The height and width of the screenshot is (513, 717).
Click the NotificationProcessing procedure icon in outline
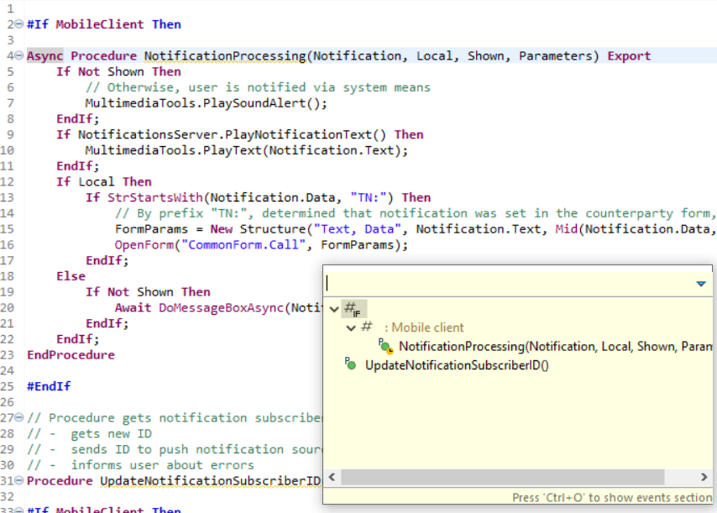click(385, 346)
